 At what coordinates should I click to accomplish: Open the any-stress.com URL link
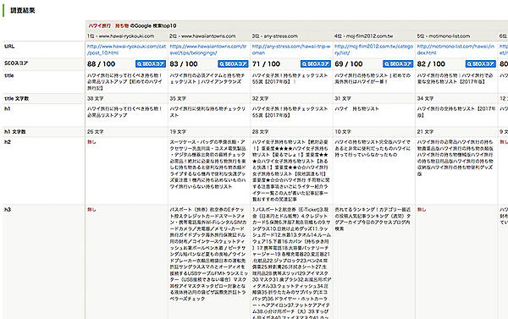(x=291, y=50)
